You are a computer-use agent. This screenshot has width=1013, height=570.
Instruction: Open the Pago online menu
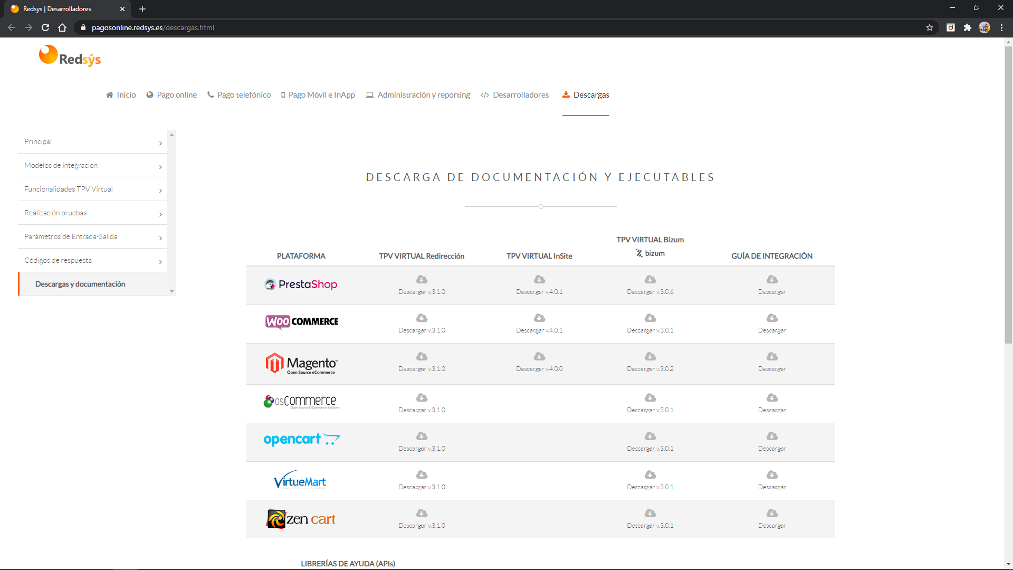point(171,95)
